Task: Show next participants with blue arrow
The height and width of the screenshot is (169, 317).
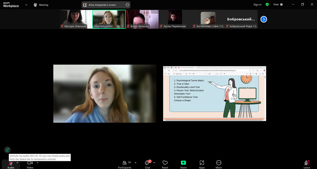Action: point(264,19)
